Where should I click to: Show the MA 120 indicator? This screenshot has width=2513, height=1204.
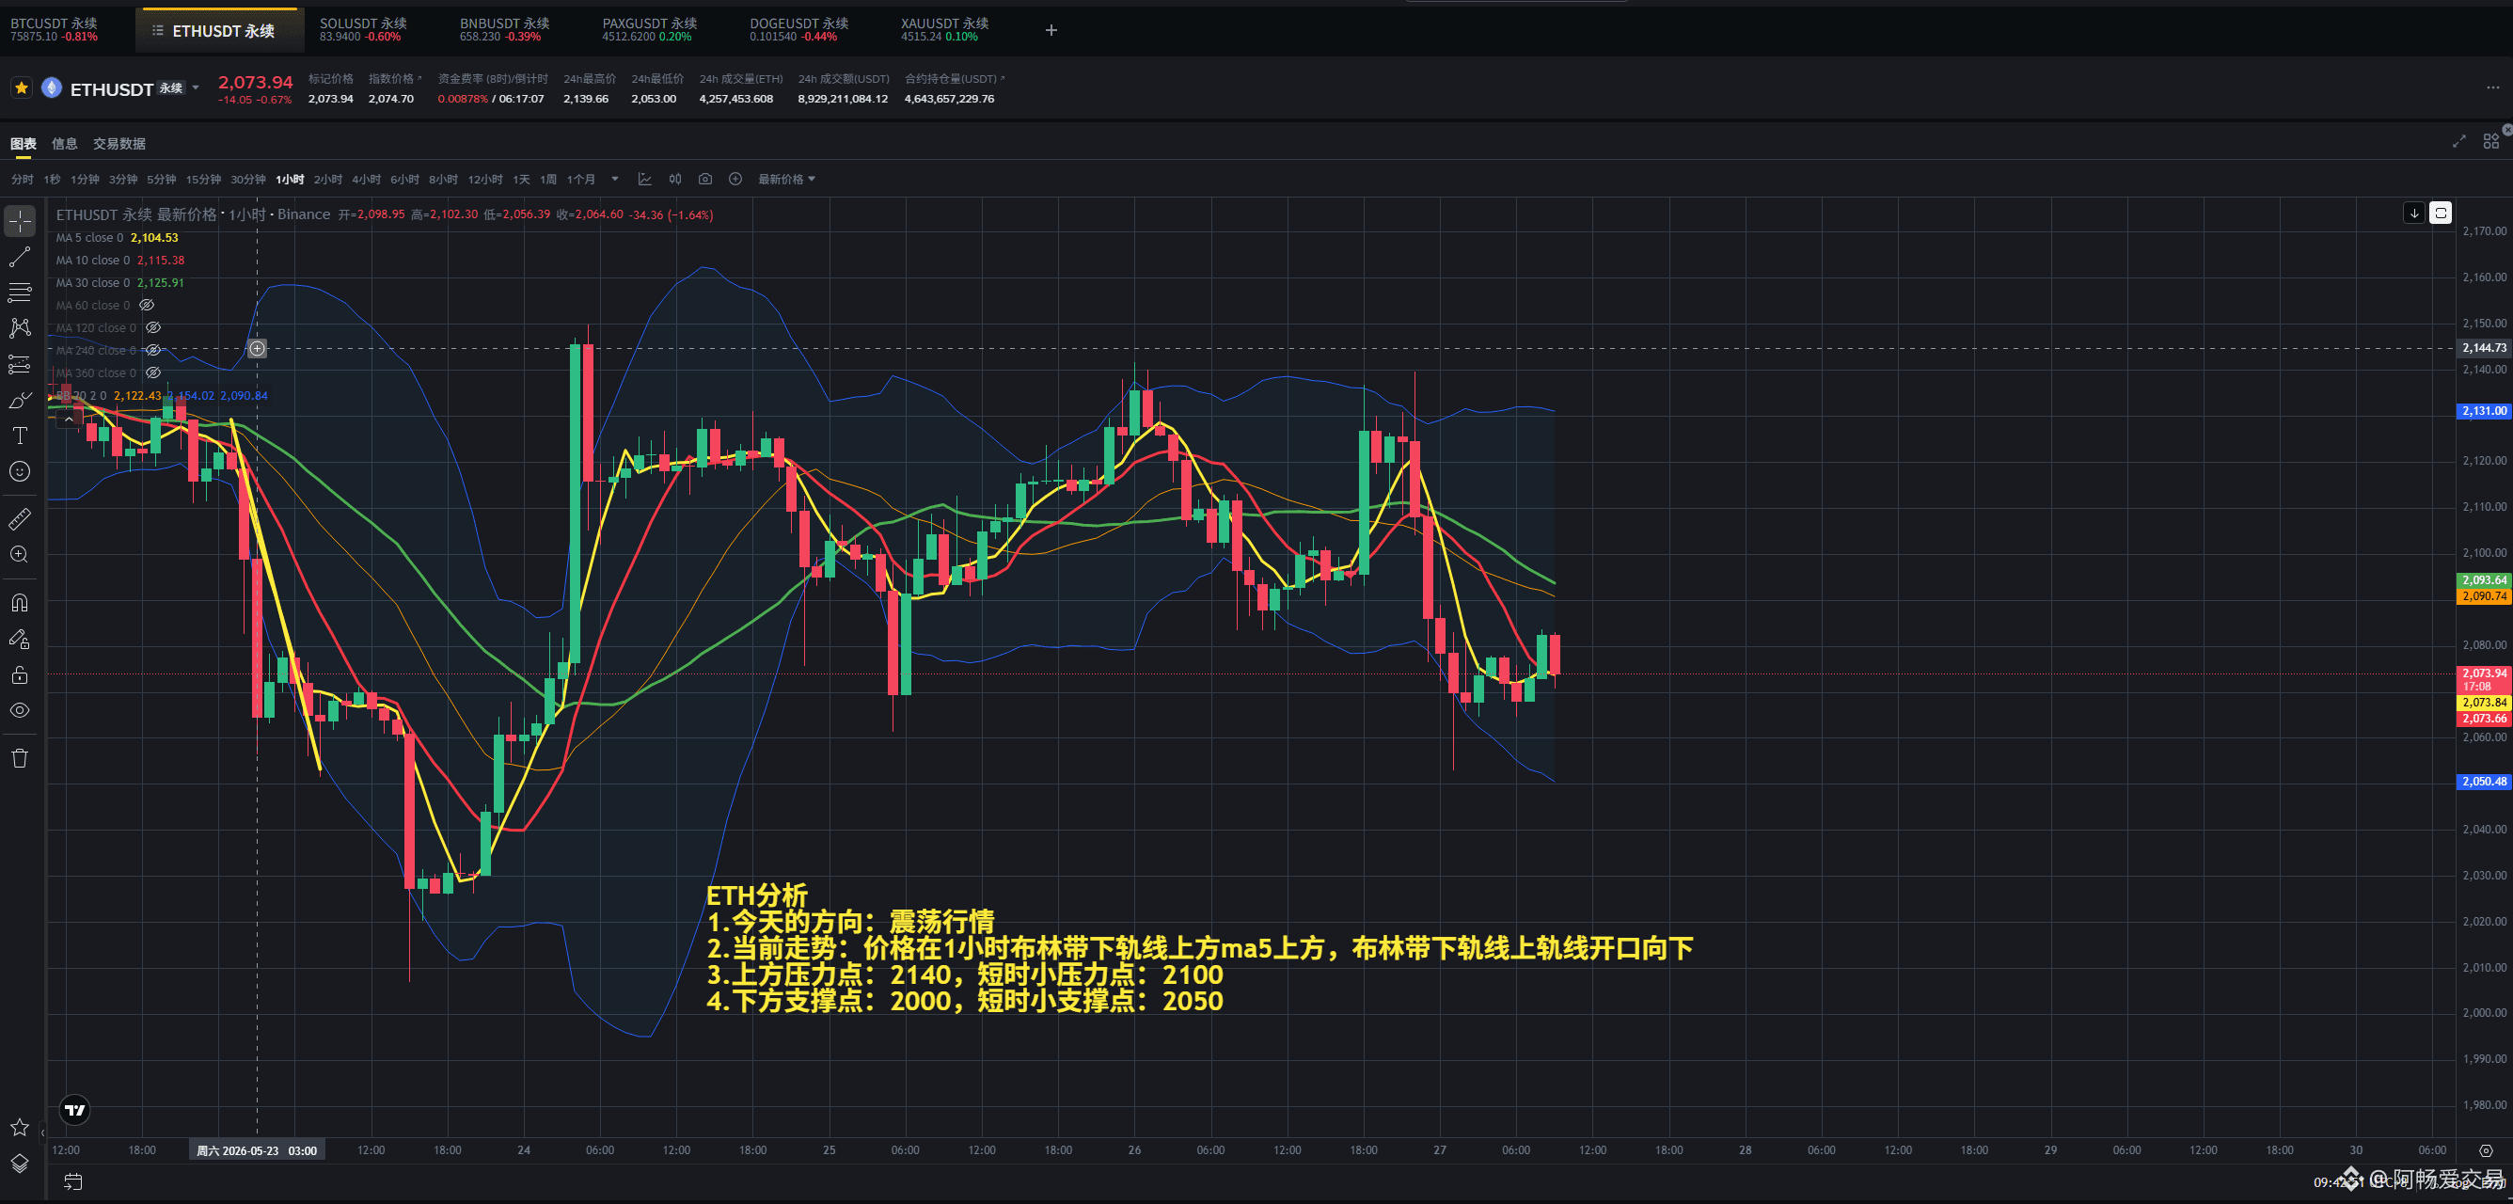(153, 328)
